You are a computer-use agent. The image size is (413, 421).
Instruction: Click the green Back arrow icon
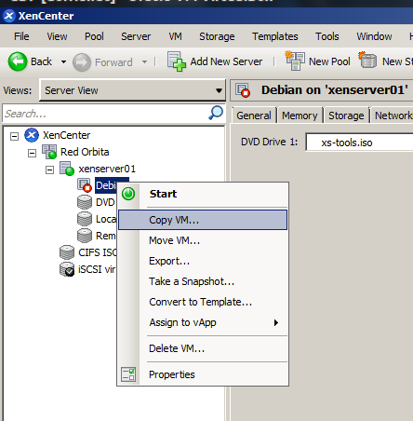(18, 61)
